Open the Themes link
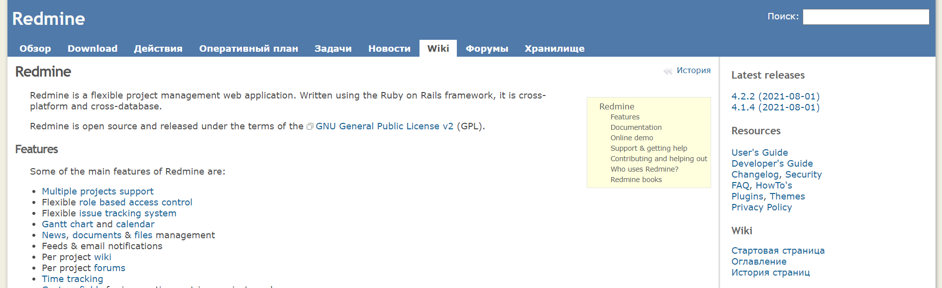 787,196
